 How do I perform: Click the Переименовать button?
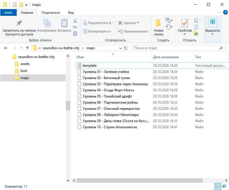click(x=133, y=31)
